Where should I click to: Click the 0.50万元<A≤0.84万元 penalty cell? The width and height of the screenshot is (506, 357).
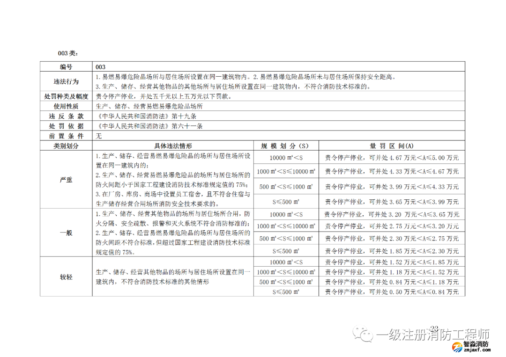coord(392,291)
